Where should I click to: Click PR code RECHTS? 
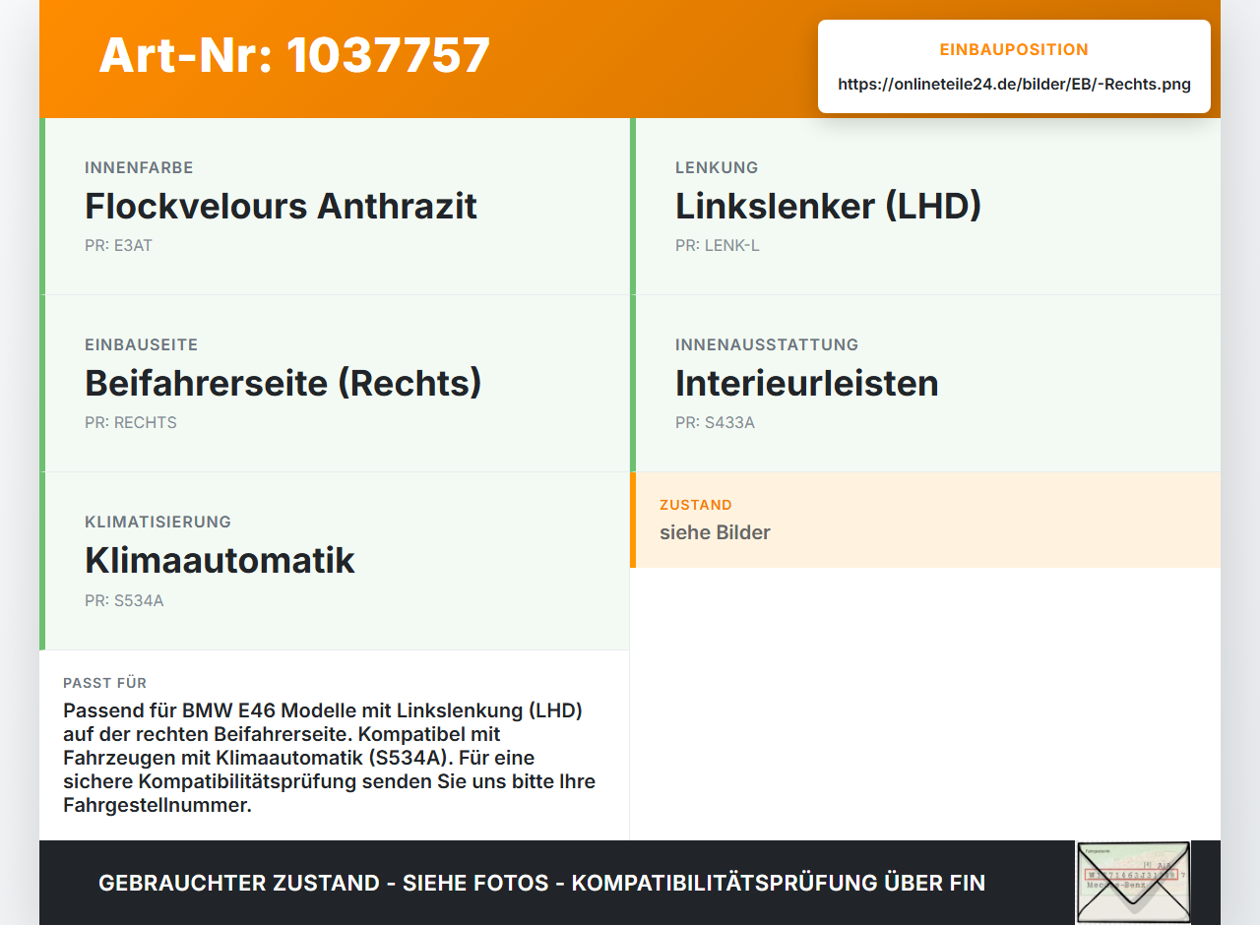pyautogui.click(x=131, y=422)
